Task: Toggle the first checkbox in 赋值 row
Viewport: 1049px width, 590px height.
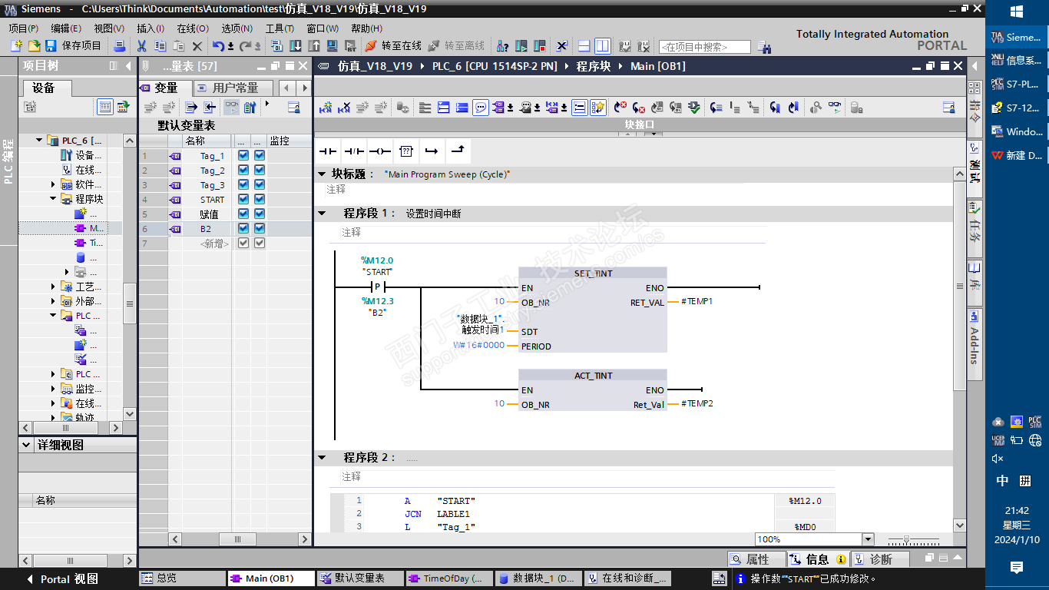Action: pyautogui.click(x=243, y=214)
